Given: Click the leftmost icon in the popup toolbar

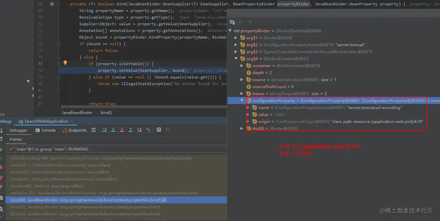Looking at the screenshot, I should click(232, 22).
